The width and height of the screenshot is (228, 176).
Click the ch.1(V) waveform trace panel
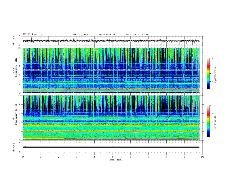click(x=112, y=41)
